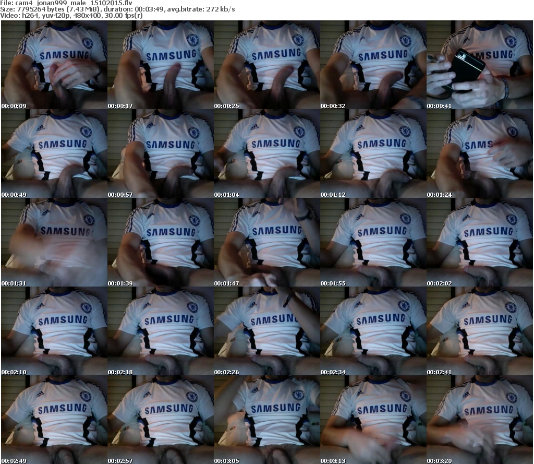Select the thumbnail stamped 00:01:12
534x464 pixels.
(373, 153)
